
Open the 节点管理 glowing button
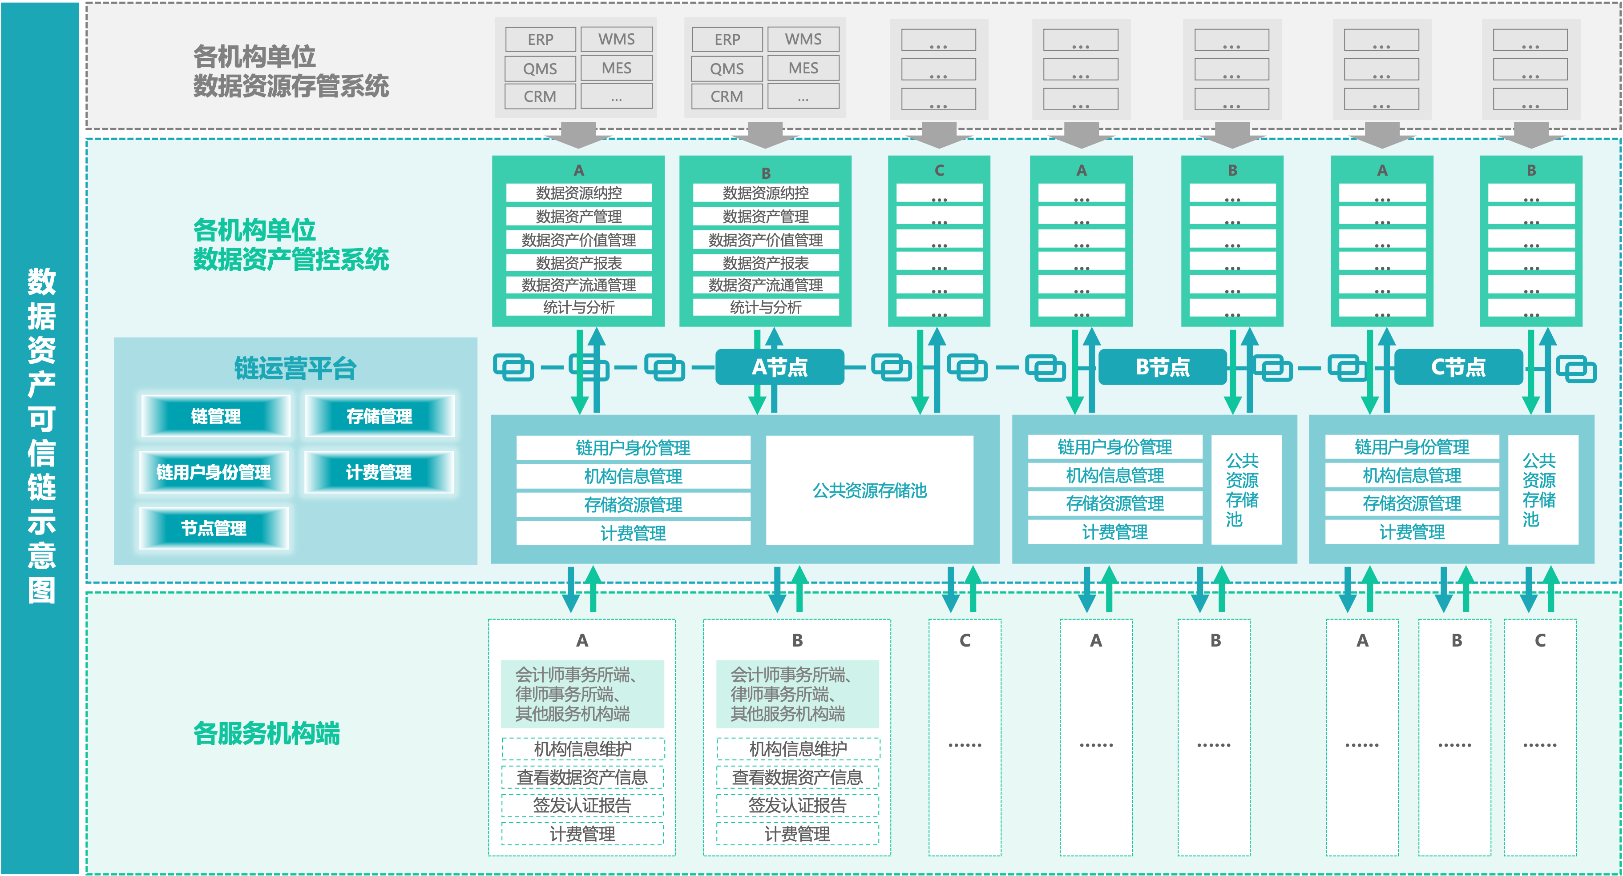pos(214,528)
